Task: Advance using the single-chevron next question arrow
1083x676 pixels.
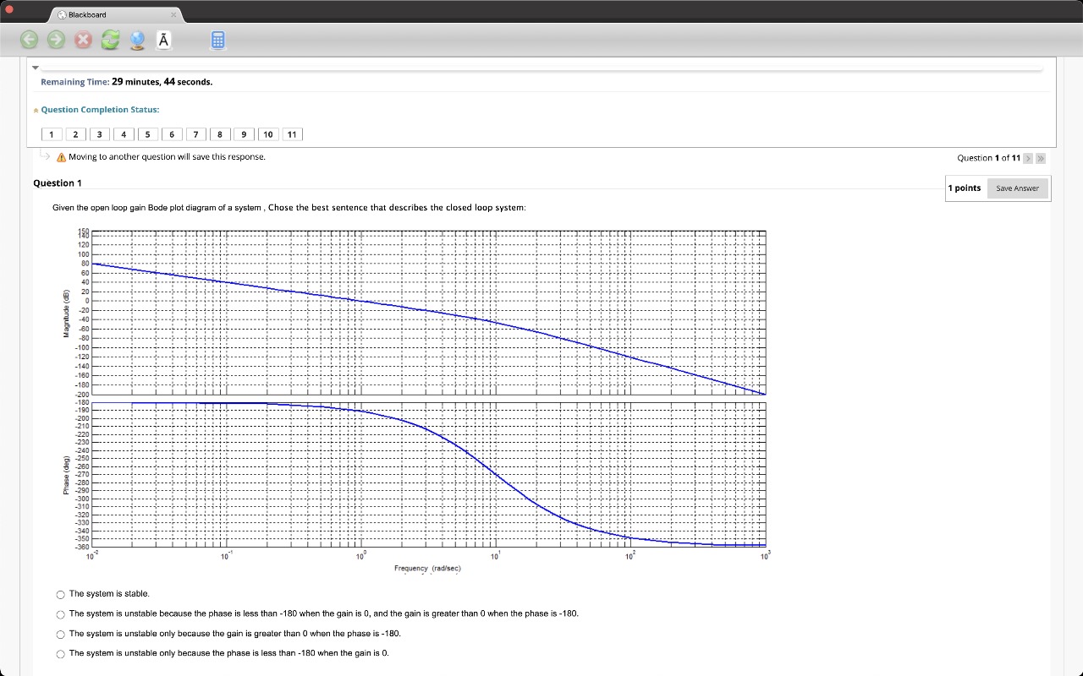Action: 1027,158
